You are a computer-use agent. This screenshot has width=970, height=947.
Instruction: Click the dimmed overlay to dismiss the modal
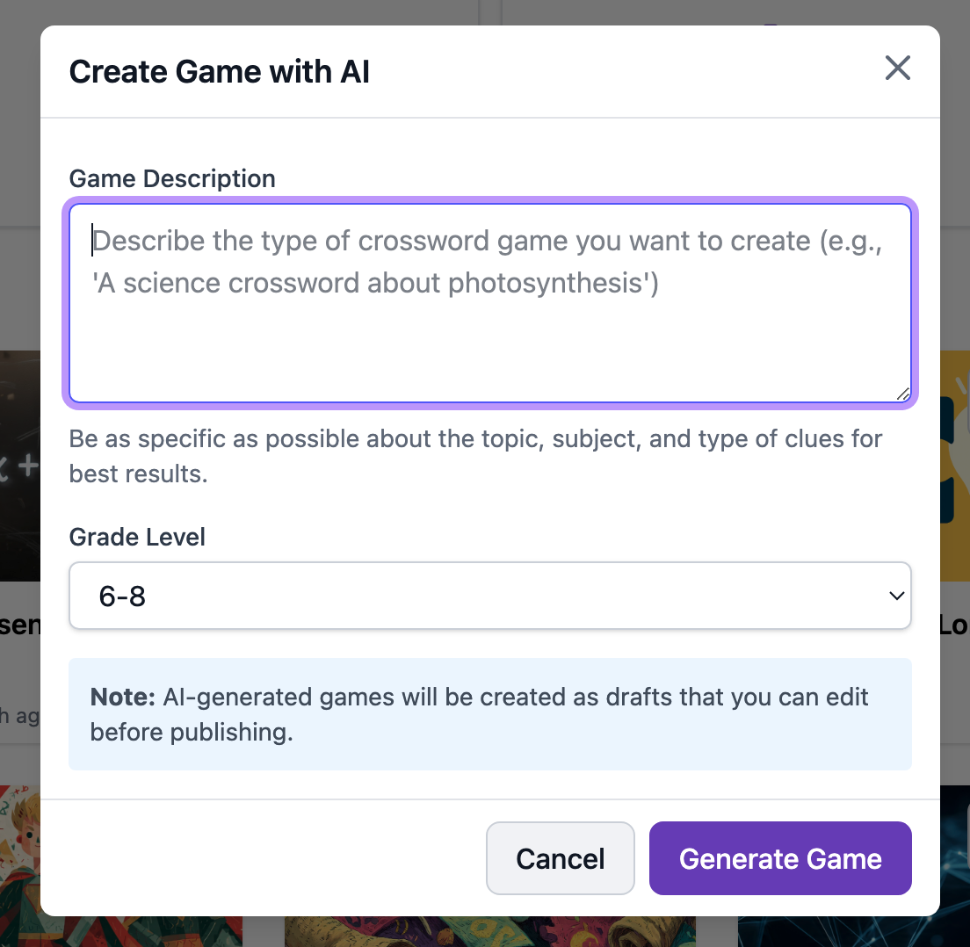(x=19, y=176)
